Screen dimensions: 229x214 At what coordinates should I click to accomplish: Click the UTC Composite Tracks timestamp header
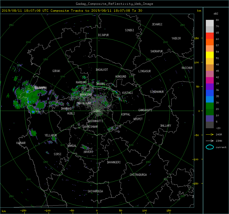pos(72,11)
